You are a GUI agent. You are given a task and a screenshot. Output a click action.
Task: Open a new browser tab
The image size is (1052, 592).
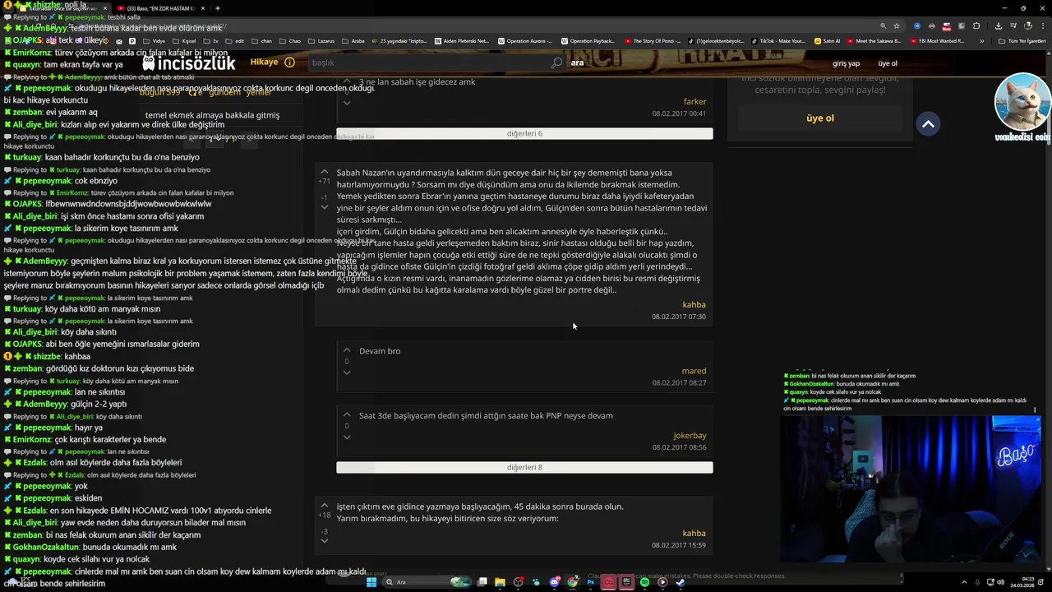tap(218, 8)
